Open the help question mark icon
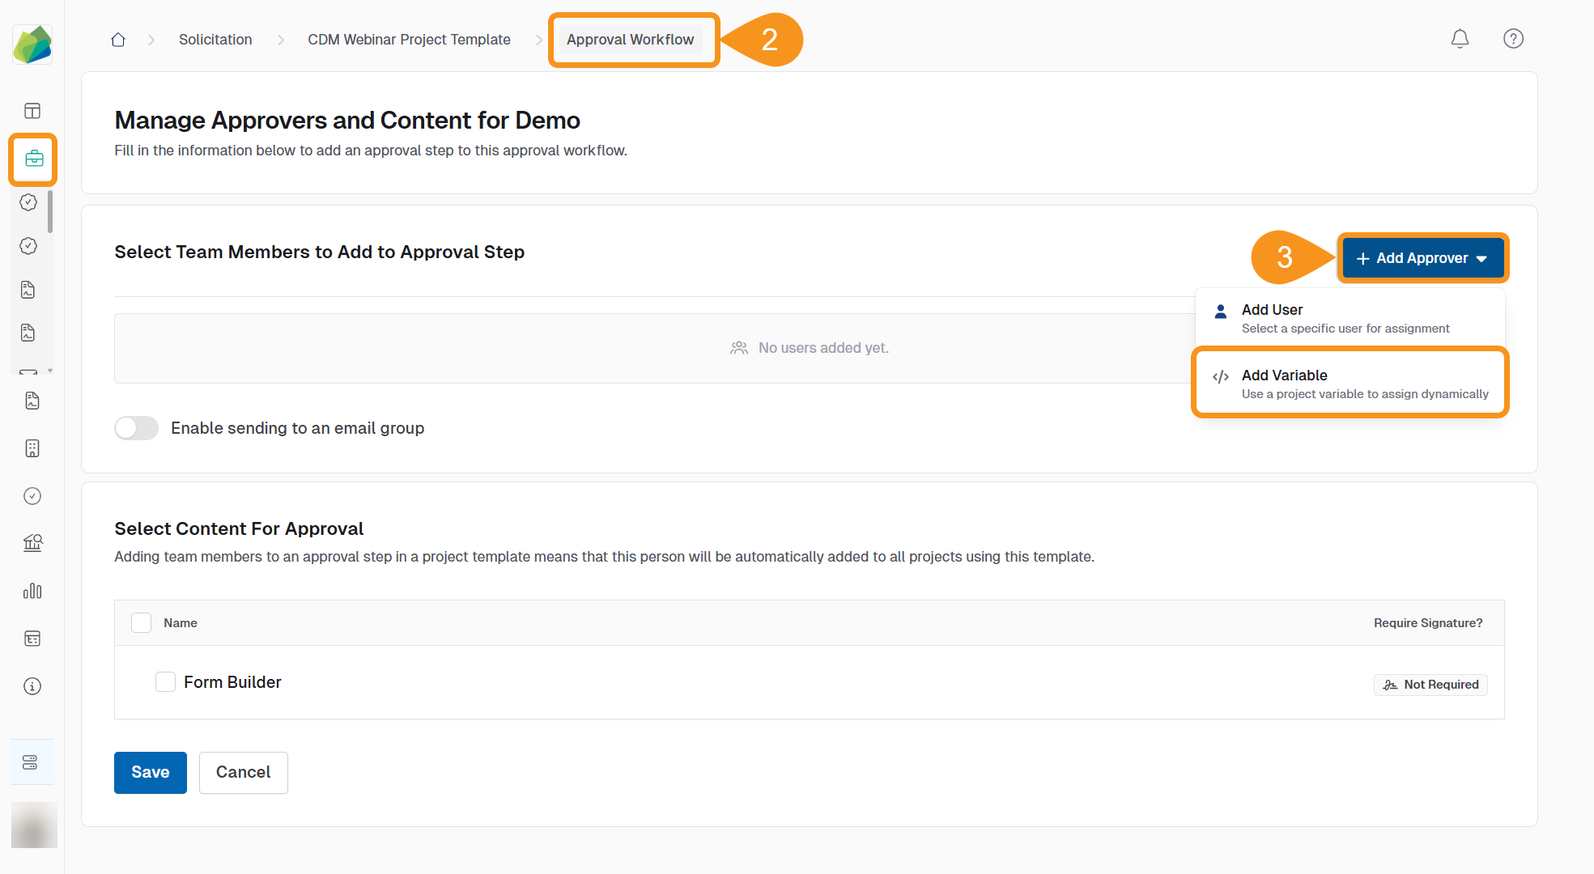1594x874 pixels. pos(1513,39)
